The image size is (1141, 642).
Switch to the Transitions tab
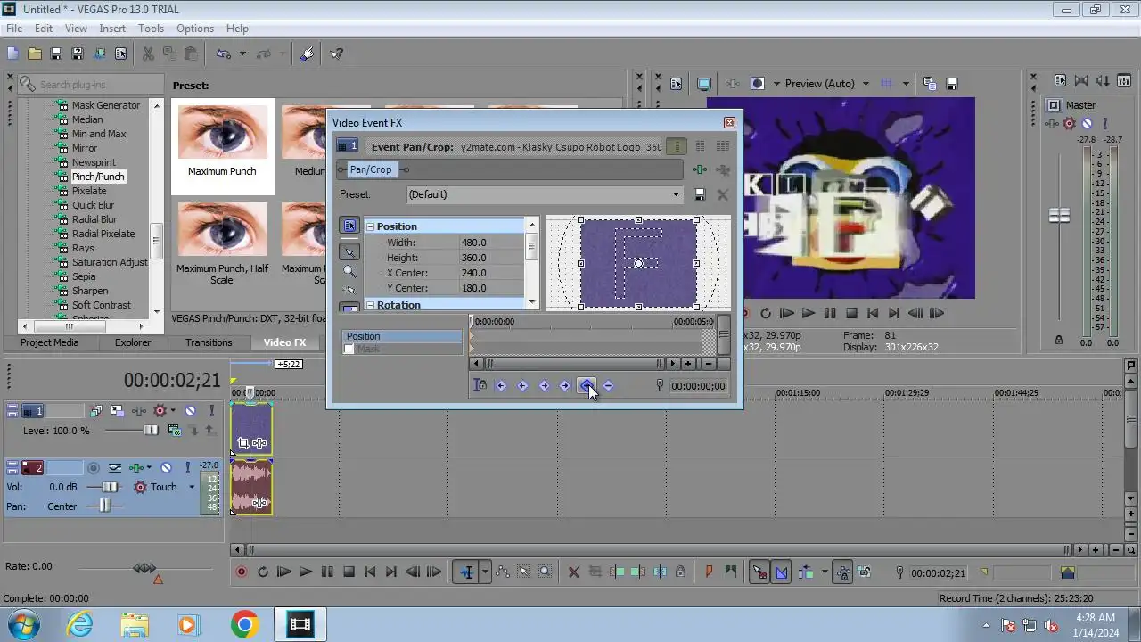tap(209, 342)
